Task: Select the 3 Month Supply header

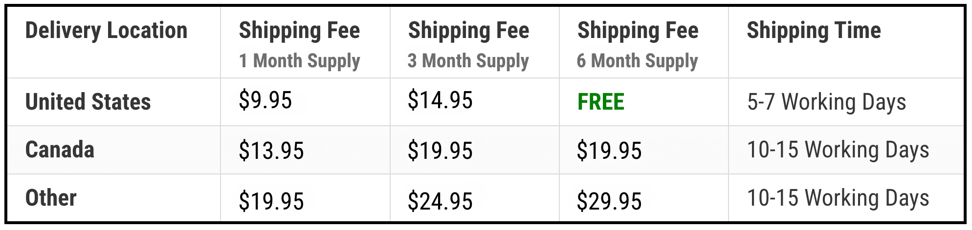Action: [468, 61]
